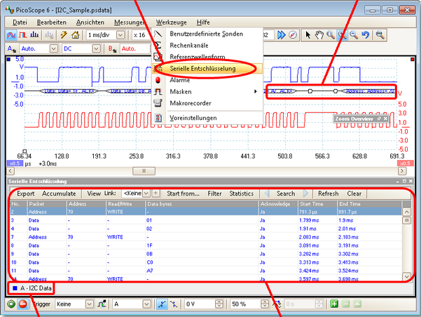Click the Export button
The image size is (421, 317).
[x=26, y=194]
